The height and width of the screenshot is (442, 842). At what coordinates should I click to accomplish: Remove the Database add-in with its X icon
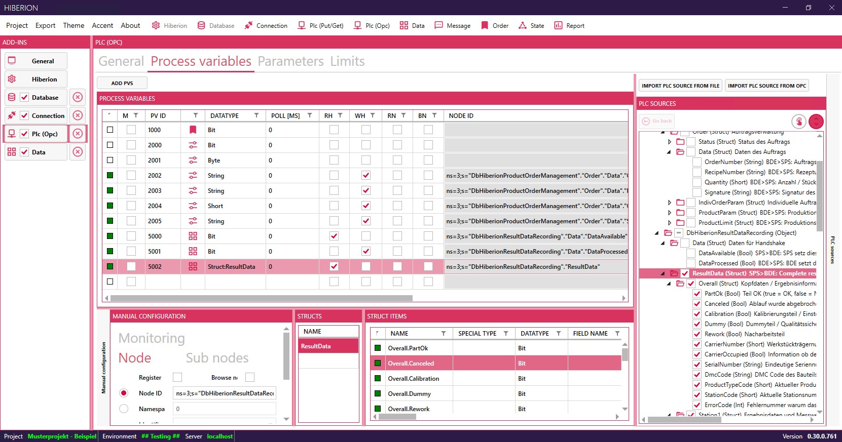click(78, 97)
